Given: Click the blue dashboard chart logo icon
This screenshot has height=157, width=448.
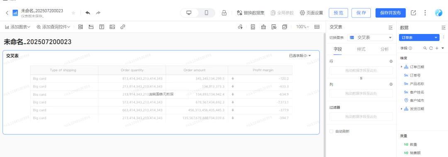Looking at the screenshot, I should (15, 13).
